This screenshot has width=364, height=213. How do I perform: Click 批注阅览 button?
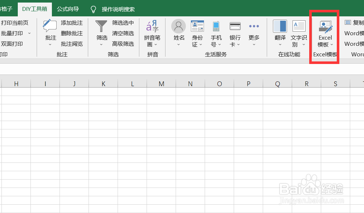72,44
